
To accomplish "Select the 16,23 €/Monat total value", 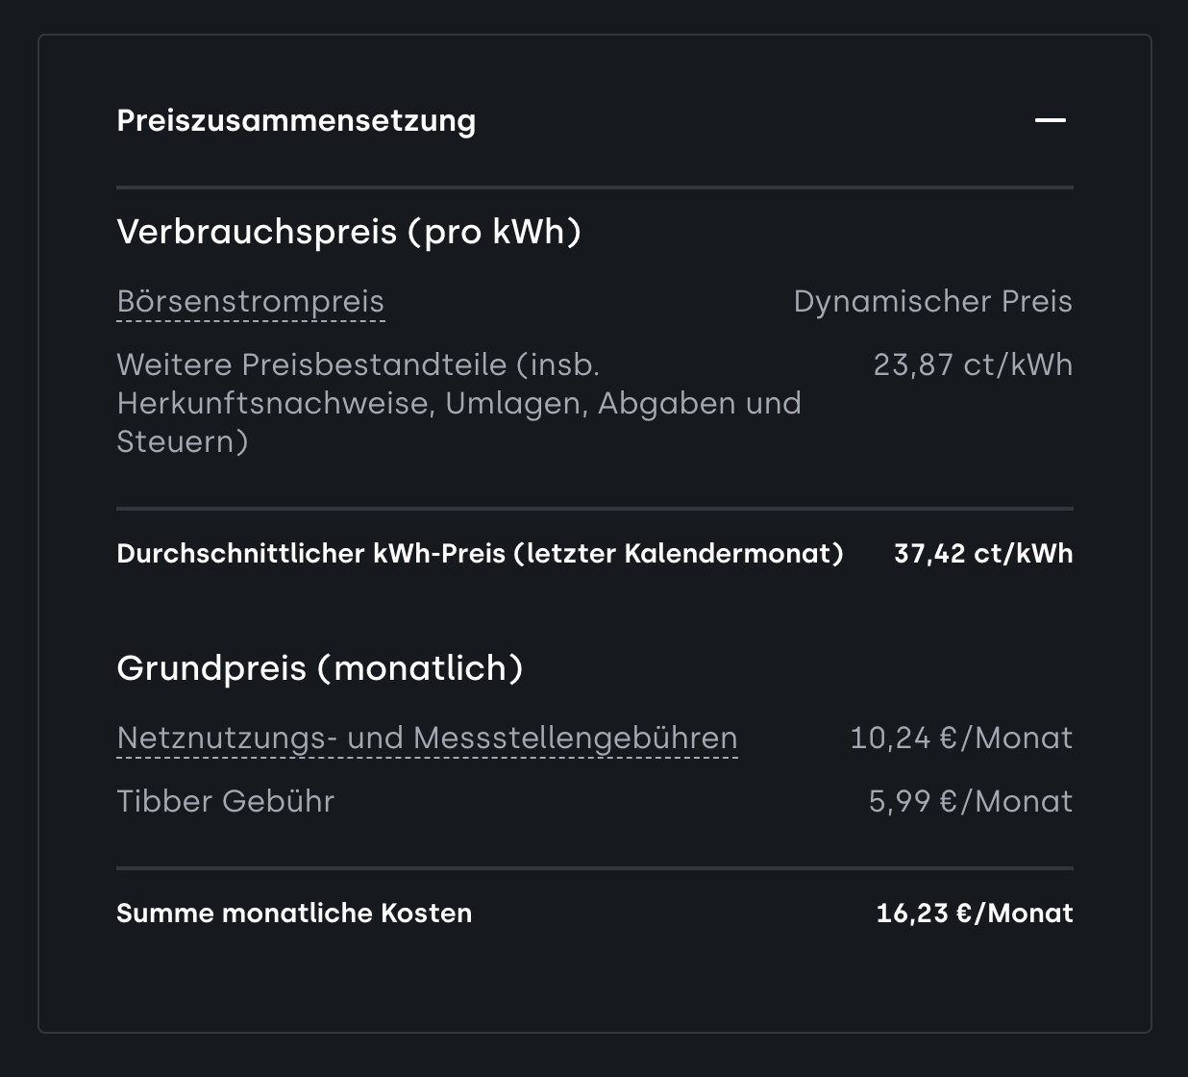I will pos(974,914).
